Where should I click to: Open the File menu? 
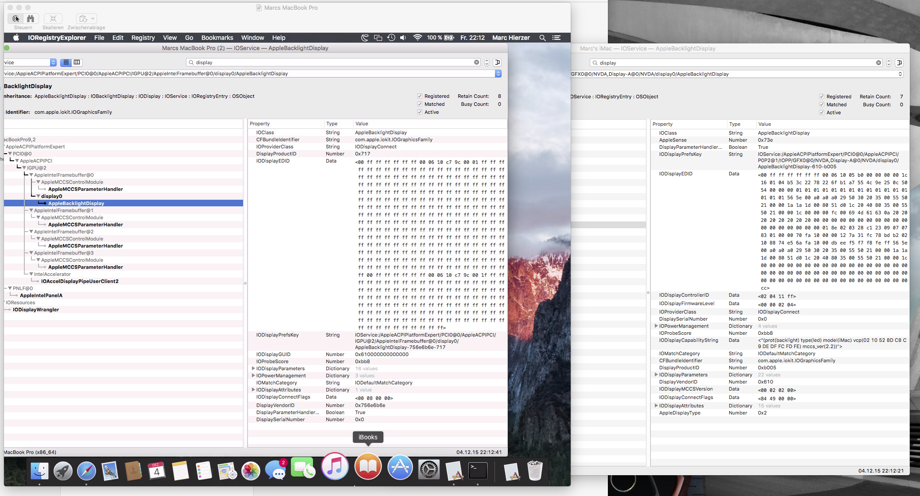coord(99,38)
